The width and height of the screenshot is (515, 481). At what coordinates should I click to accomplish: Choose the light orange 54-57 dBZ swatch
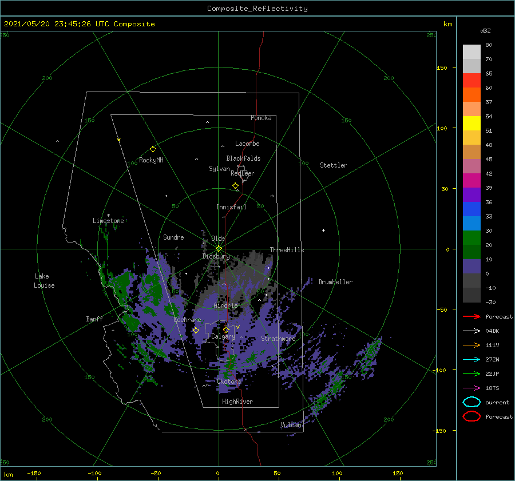pyautogui.click(x=472, y=109)
